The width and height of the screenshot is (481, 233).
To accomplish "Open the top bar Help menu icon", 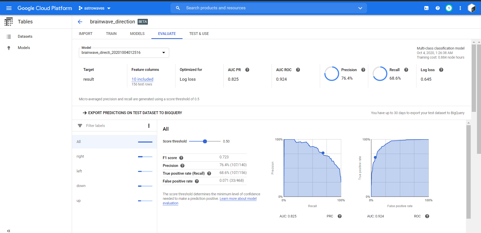I will [438, 8].
